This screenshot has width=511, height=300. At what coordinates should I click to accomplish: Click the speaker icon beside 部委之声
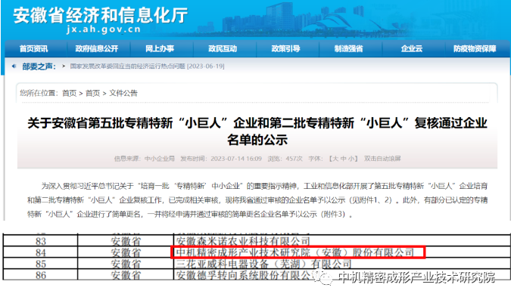coord(14,66)
